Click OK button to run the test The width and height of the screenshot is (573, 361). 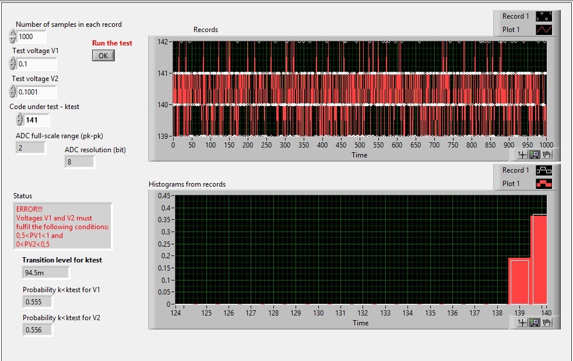pos(103,55)
